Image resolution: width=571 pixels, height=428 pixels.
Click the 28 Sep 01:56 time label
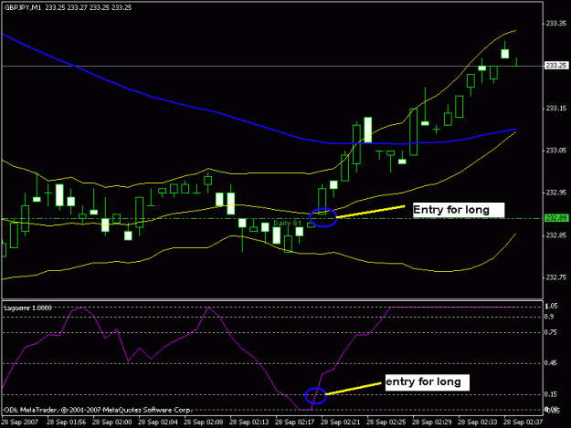click(x=67, y=423)
